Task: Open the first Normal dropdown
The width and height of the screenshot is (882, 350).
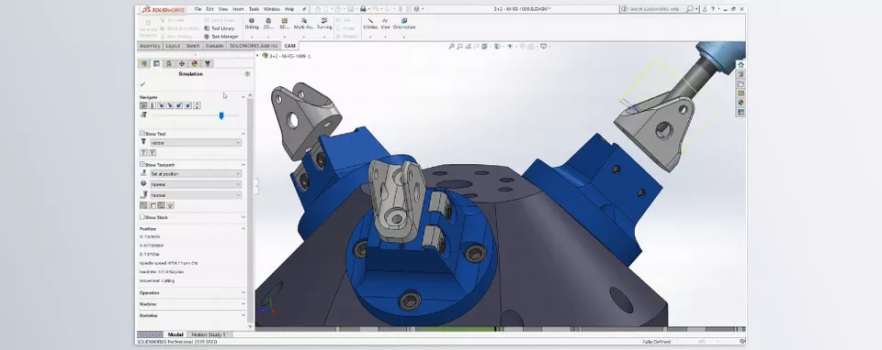Action: coord(195,184)
